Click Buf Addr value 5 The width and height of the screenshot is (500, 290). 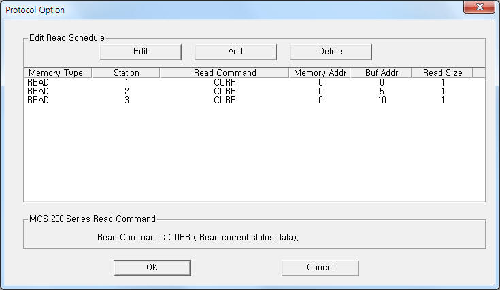pyautogui.click(x=382, y=92)
